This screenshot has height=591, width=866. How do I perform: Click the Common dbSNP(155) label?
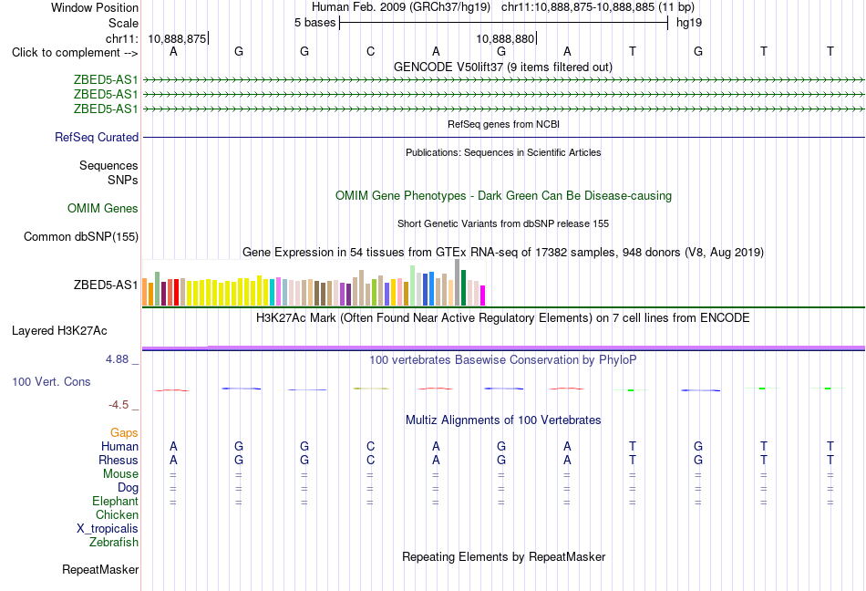80,236
